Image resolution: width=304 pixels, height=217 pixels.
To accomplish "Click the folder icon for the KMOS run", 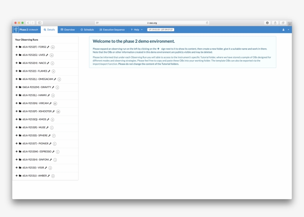I will tap(20, 119).
